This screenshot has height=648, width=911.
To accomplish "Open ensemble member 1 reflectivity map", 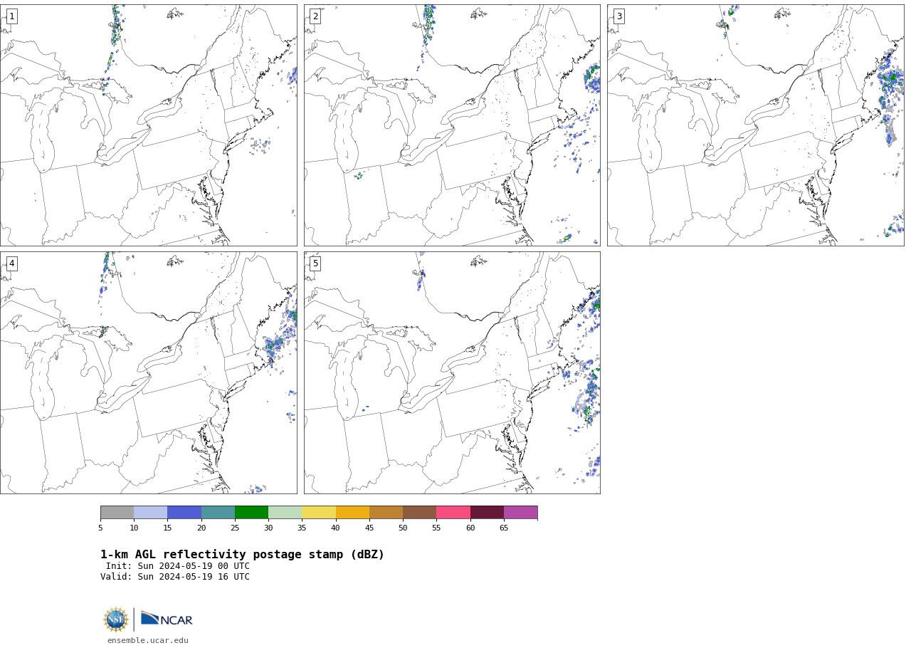I will pyautogui.click(x=148, y=125).
